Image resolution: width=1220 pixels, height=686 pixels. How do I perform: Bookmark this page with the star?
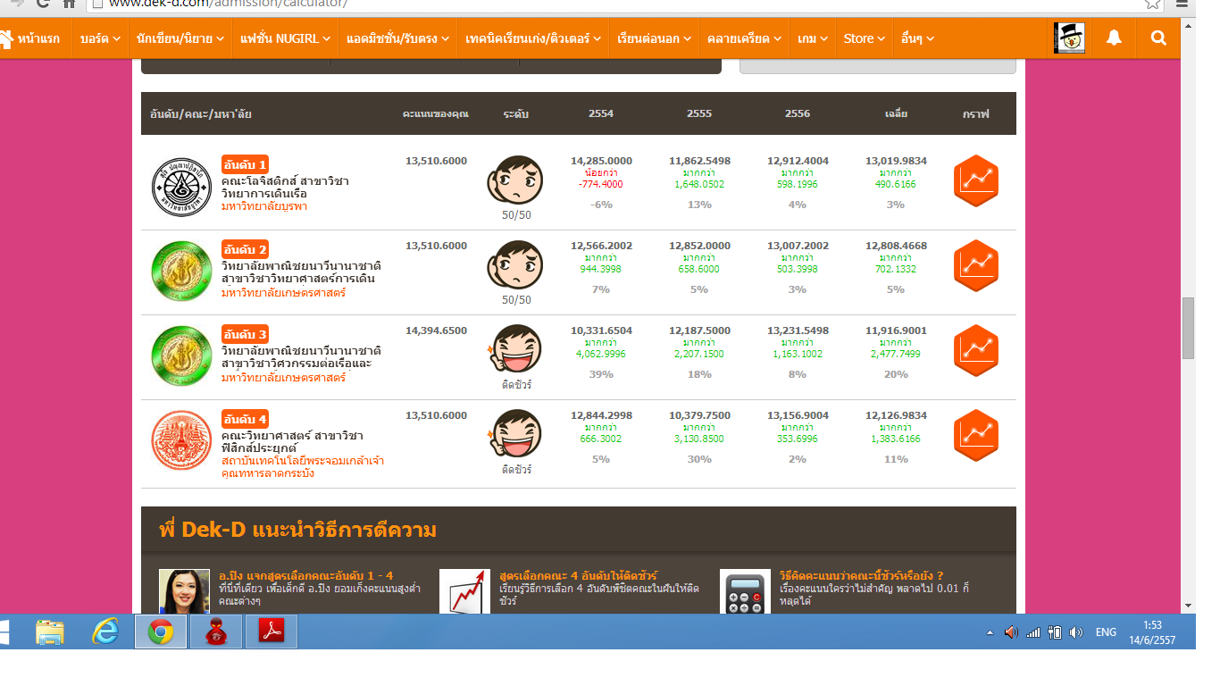(1153, 4)
